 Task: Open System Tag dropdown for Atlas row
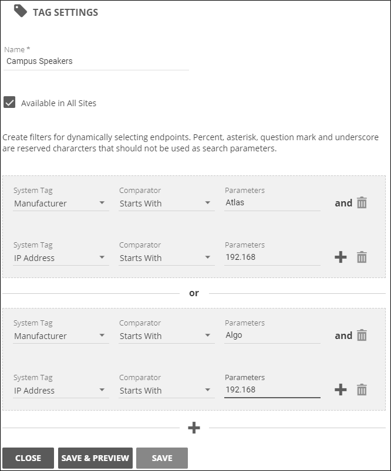pyautogui.click(x=60, y=204)
